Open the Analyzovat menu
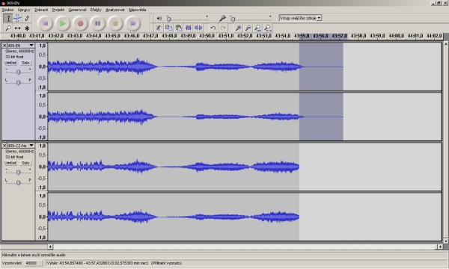The width and height of the screenshot is (449, 269). click(115, 10)
